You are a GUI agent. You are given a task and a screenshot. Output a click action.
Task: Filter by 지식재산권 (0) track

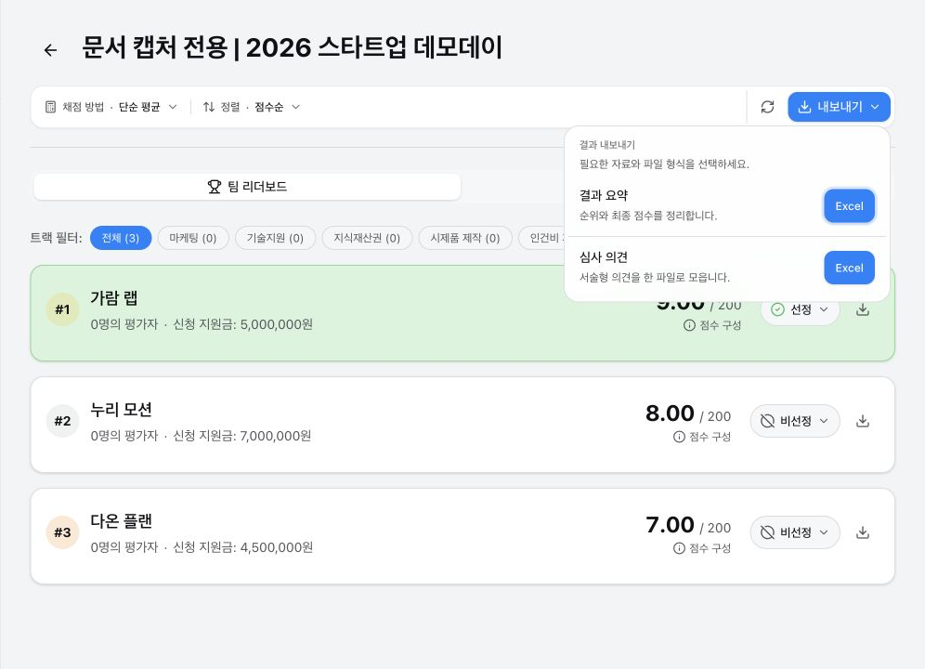(x=367, y=238)
